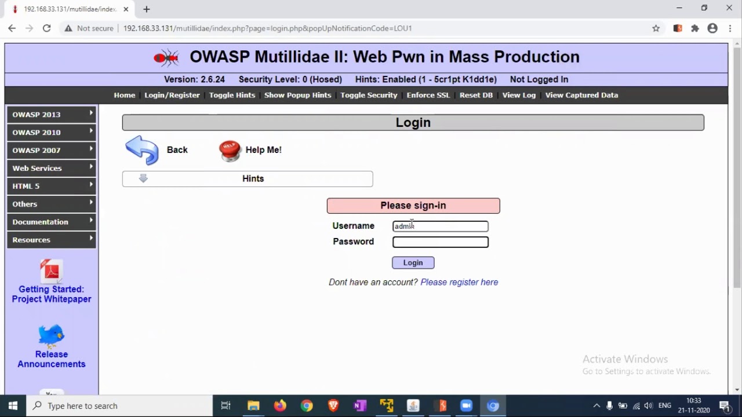Show hidden system tray icons
This screenshot has width=742, height=417.
[x=596, y=406]
